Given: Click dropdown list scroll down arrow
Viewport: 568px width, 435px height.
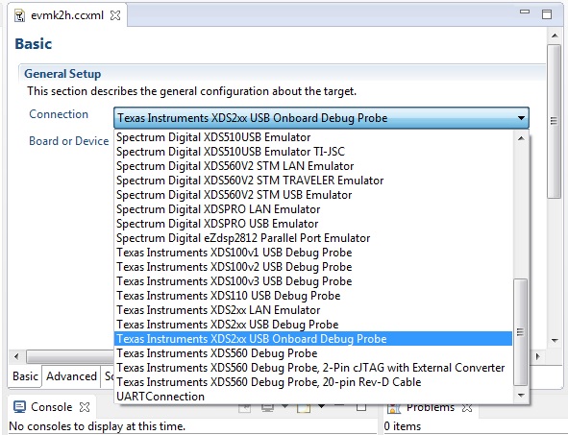Looking at the screenshot, I should [x=521, y=396].
